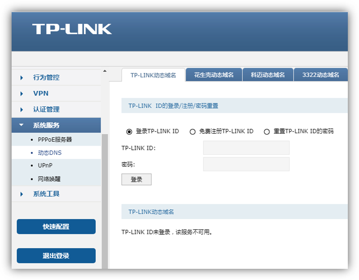This screenshot has height=280, width=359.
Task: Switch to 科迈动态域名 tab
Action: pos(268,75)
